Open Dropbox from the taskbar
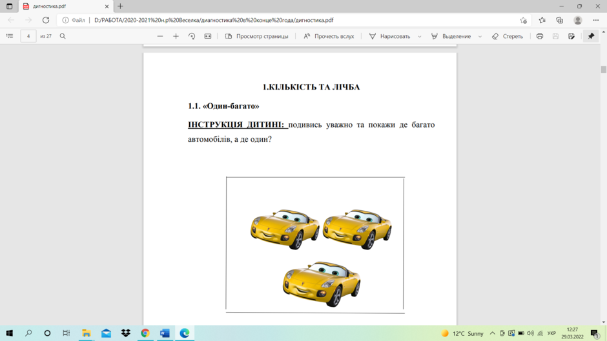This screenshot has width=607, height=341. coord(126,333)
